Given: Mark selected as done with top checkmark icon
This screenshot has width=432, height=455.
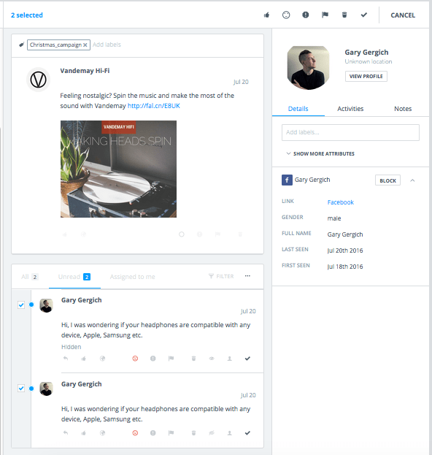Looking at the screenshot, I should (x=364, y=15).
